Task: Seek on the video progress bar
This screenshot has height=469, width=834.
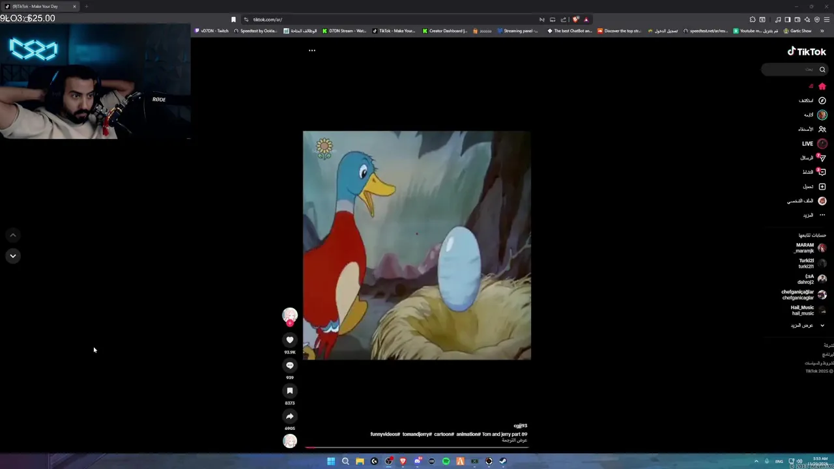Action: pos(417,448)
